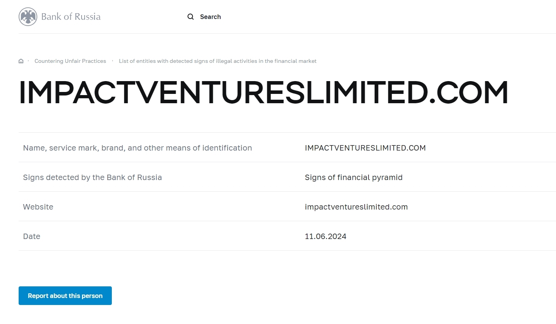The height and width of the screenshot is (324, 556).
Task: Click the Bank of Russia eagle emblem
Action: 28,17
